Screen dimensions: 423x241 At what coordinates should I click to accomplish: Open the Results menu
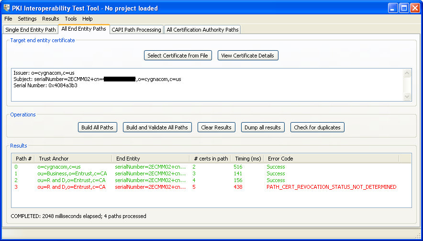(51, 19)
